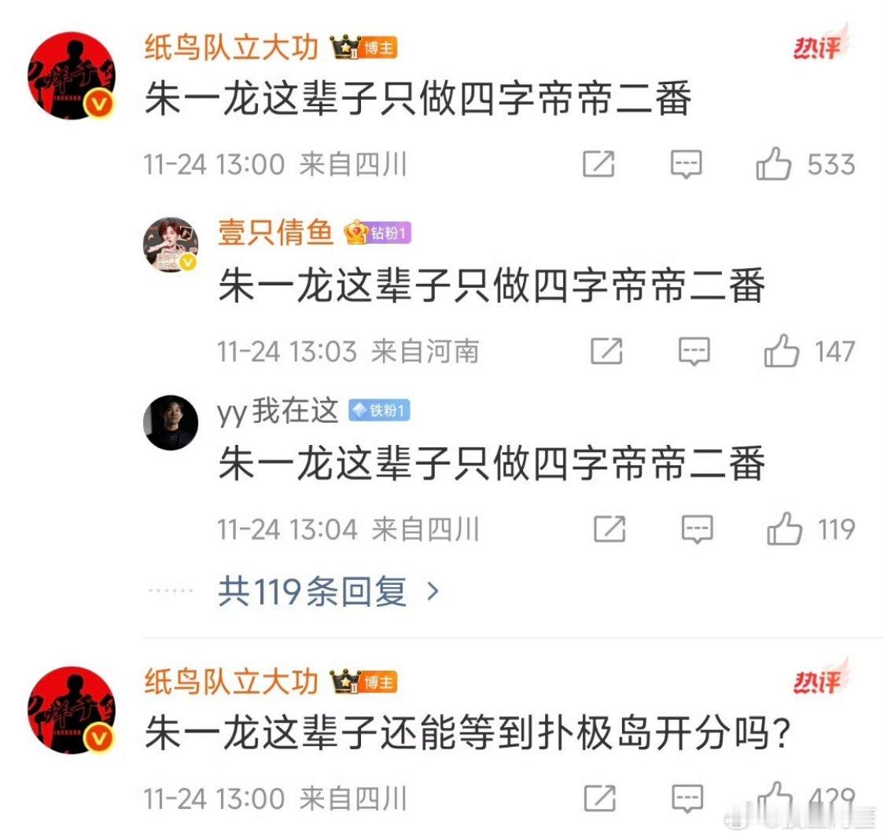The width and height of the screenshot is (884, 838).
Task: Tap the 钻粉1 badge beside 壹只倩鱼
Action: 378,232
